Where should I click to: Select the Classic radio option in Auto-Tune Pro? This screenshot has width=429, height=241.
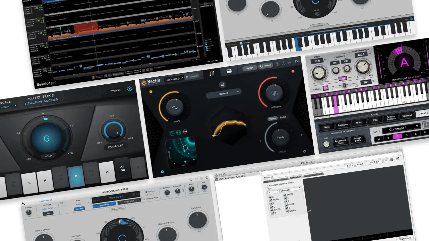[x=146, y=194]
